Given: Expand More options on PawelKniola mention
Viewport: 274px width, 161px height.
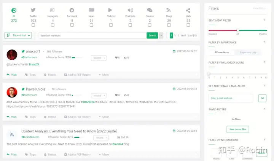Looking at the screenshot, I should pos(104,117).
